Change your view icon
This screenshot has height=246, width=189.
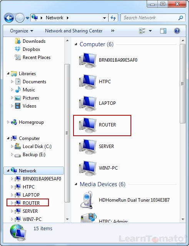[x=142, y=31]
